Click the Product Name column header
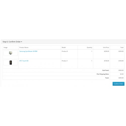Screen dimensions: 126x126 click(24, 47)
